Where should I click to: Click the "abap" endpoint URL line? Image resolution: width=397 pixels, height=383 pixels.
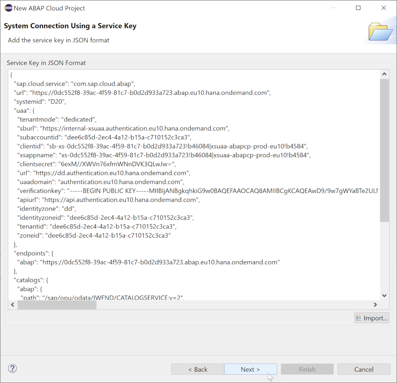tap(148, 262)
